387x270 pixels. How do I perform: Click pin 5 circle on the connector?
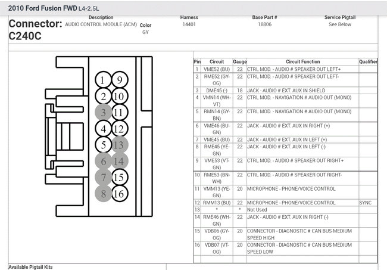tap(103, 145)
